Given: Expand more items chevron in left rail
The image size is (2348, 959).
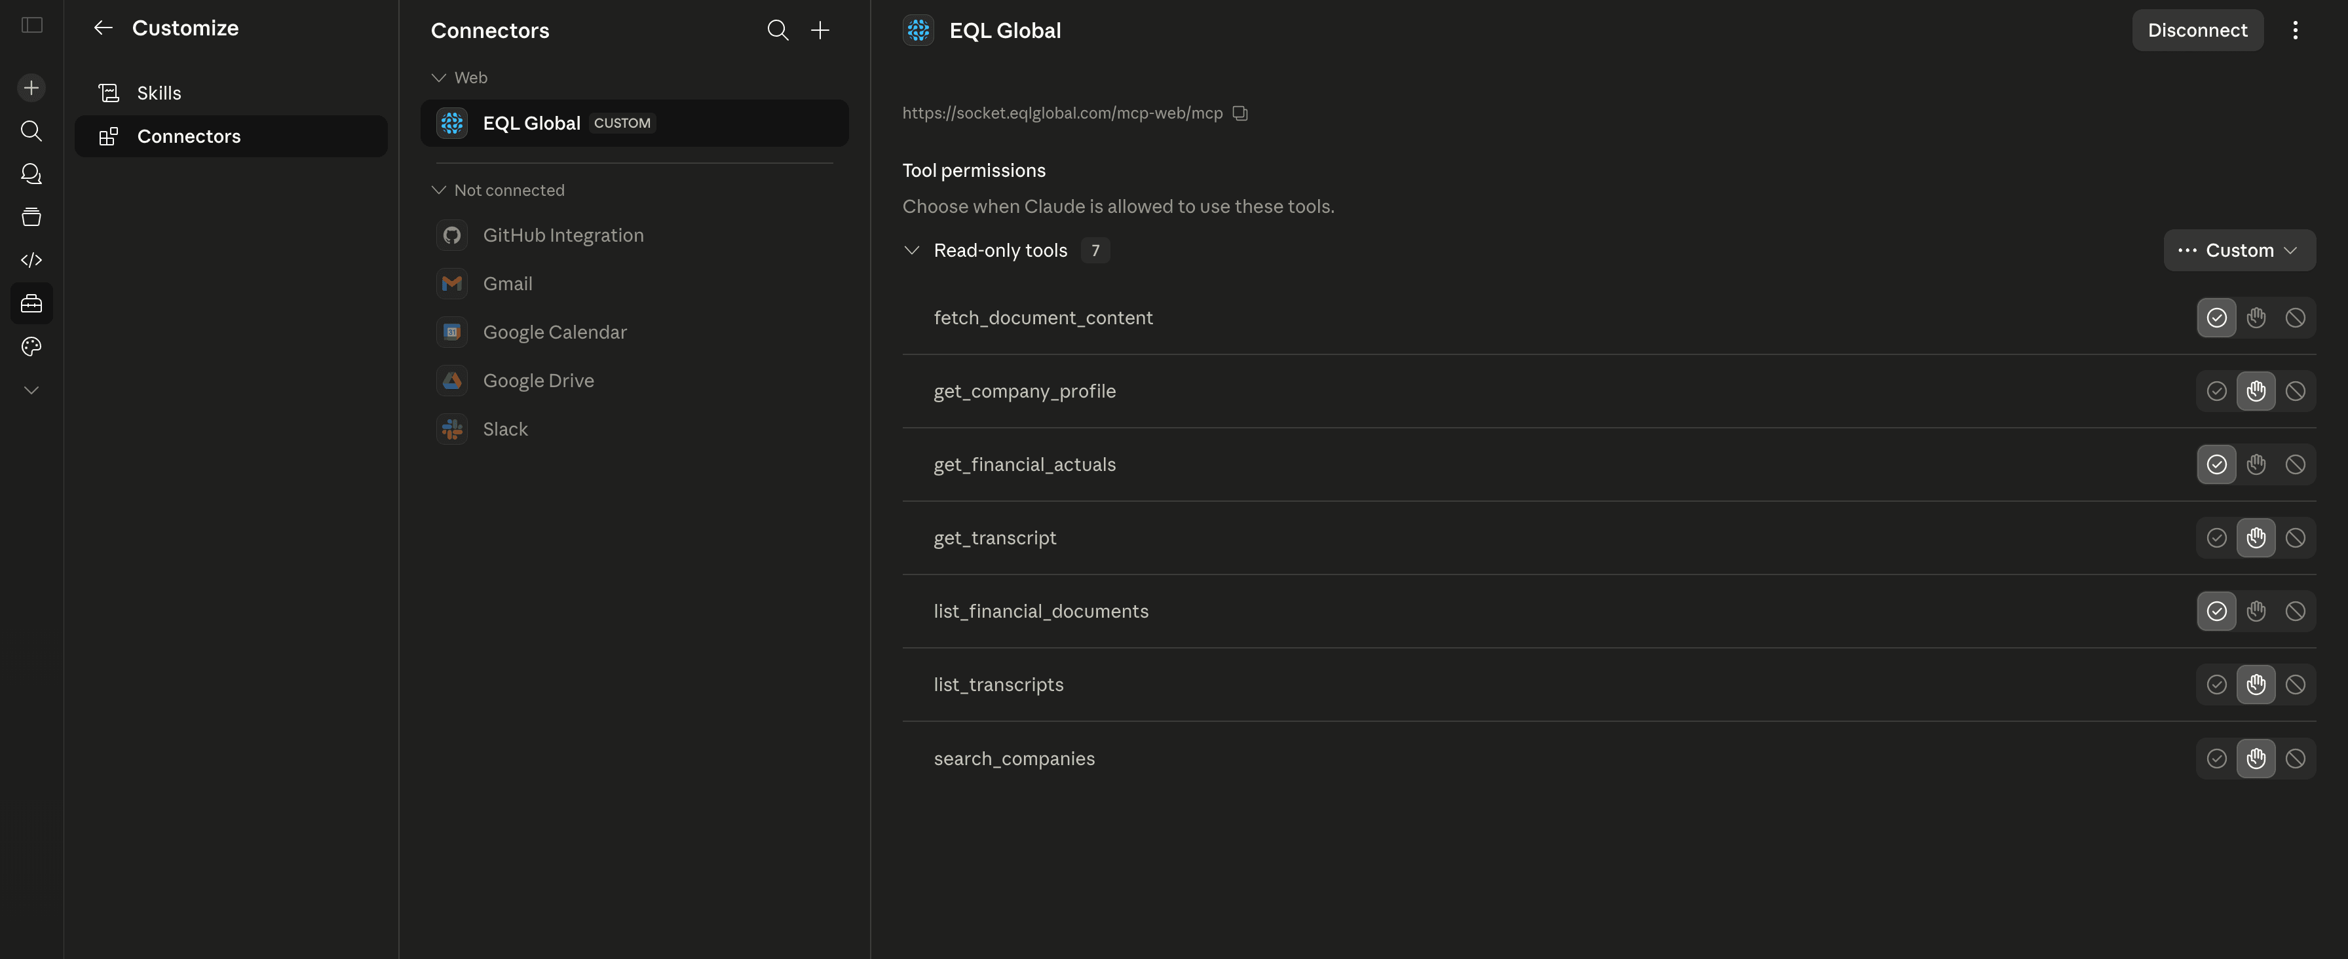Looking at the screenshot, I should (x=32, y=390).
